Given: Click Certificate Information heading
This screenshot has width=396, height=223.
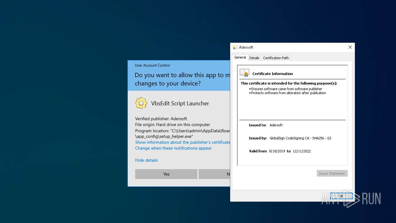Looking at the screenshot, I should click(x=273, y=74).
